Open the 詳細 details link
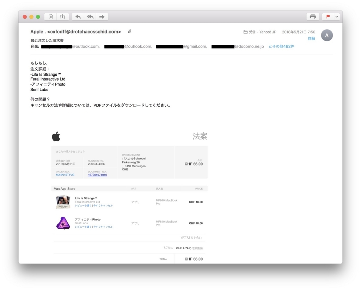361x290 pixels. coord(311,38)
